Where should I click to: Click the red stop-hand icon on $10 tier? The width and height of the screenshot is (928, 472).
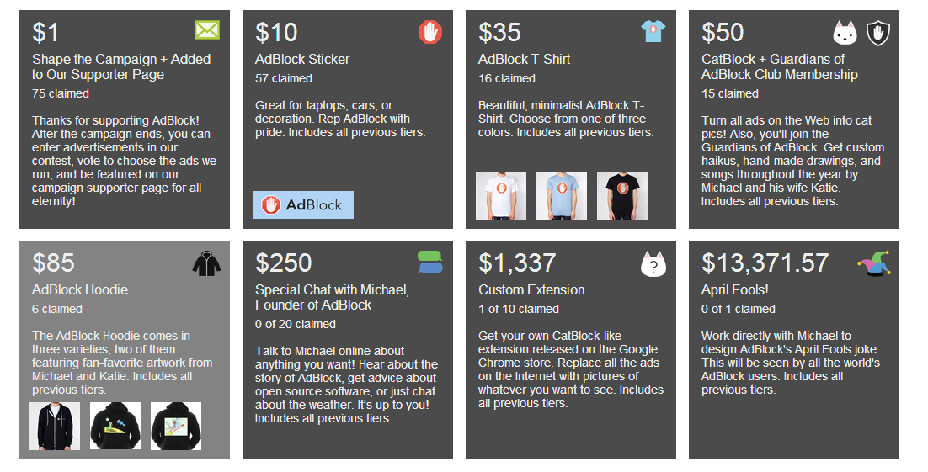[x=430, y=32]
